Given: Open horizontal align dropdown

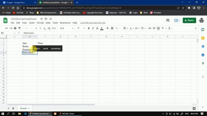Looking at the screenshot, I should coord(125,28).
